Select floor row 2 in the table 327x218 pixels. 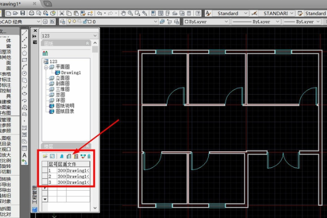[x=68, y=177]
